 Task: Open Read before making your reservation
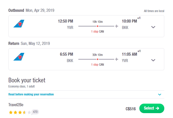coord(31,94)
